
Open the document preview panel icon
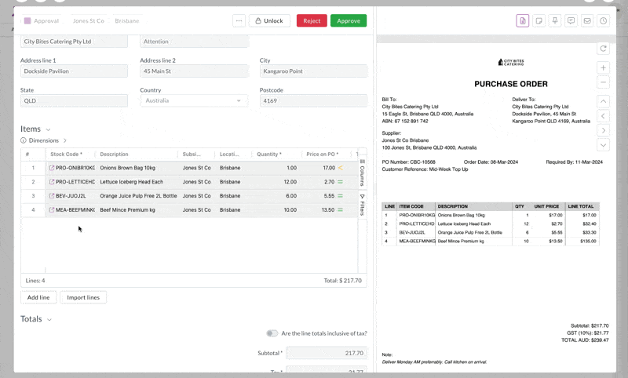coord(522,21)
